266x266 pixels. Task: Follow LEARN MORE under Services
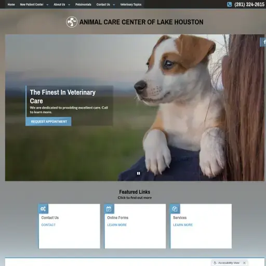[x=183, y=225]
